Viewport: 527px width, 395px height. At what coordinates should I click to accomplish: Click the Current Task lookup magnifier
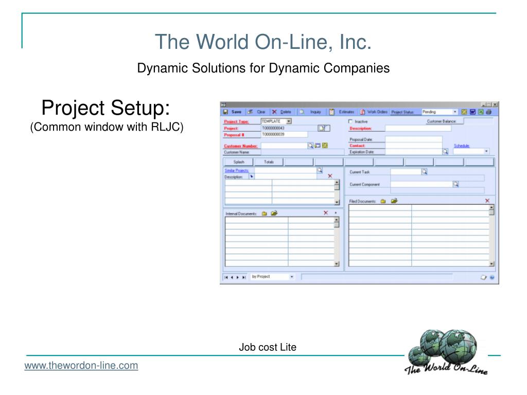click(425, 172)
